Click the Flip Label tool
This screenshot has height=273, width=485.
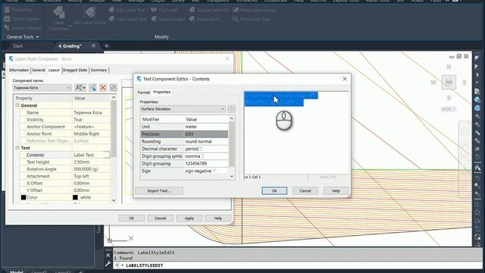(x=164, y=10)
